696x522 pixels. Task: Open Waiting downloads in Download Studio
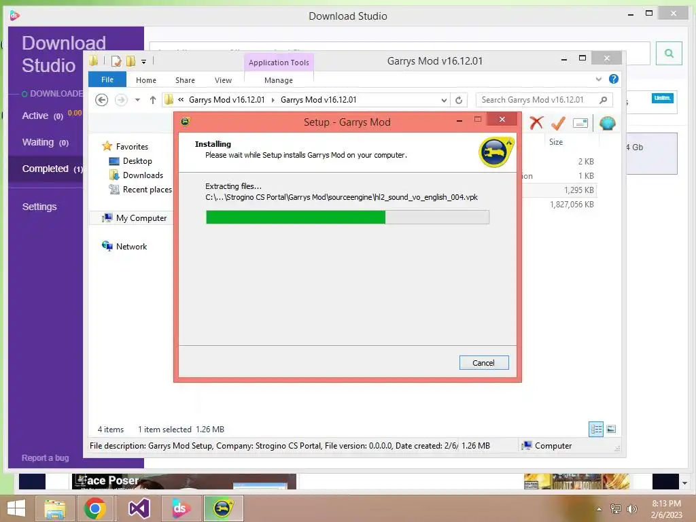pyautogui.click(x=46, y=143)
